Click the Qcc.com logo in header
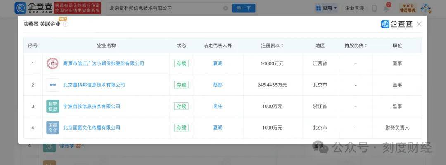Viewport: 446px width, 165px height. point(33,8)
